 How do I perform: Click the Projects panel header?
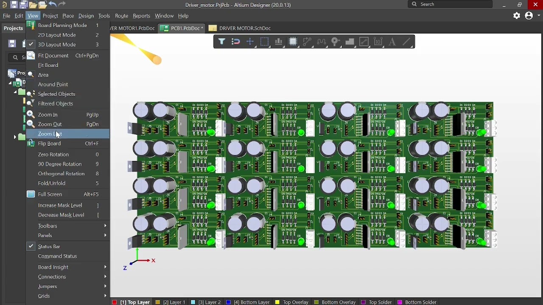click(x=13, y=28)
